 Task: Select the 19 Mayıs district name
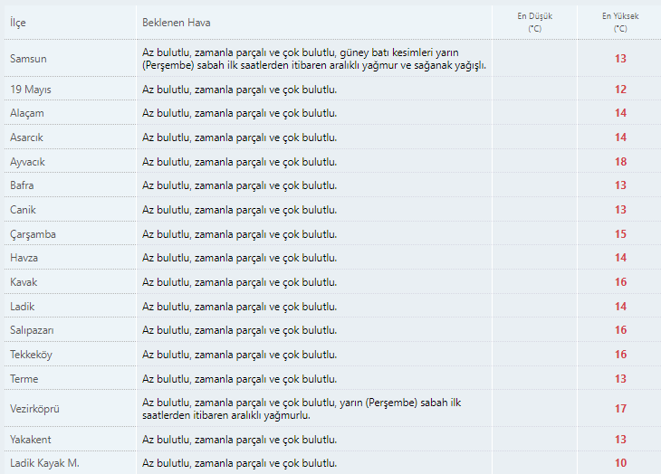(x=31, y=90)
